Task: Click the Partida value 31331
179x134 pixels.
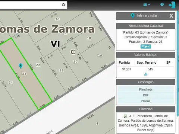Action: (x=126, y=69)
